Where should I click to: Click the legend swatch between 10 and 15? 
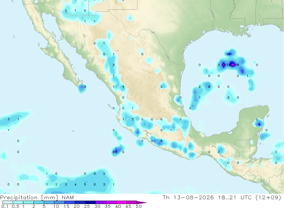(59, 202)
